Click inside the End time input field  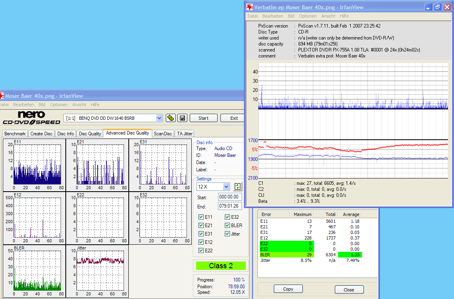pos(230,206)
